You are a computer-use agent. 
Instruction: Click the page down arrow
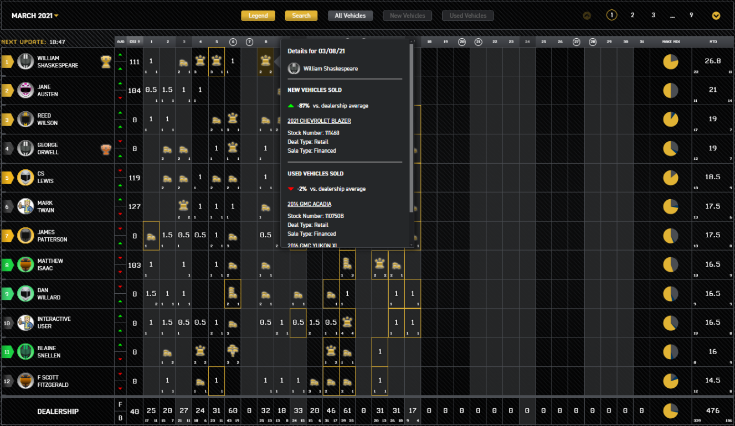tap(716, 15)
